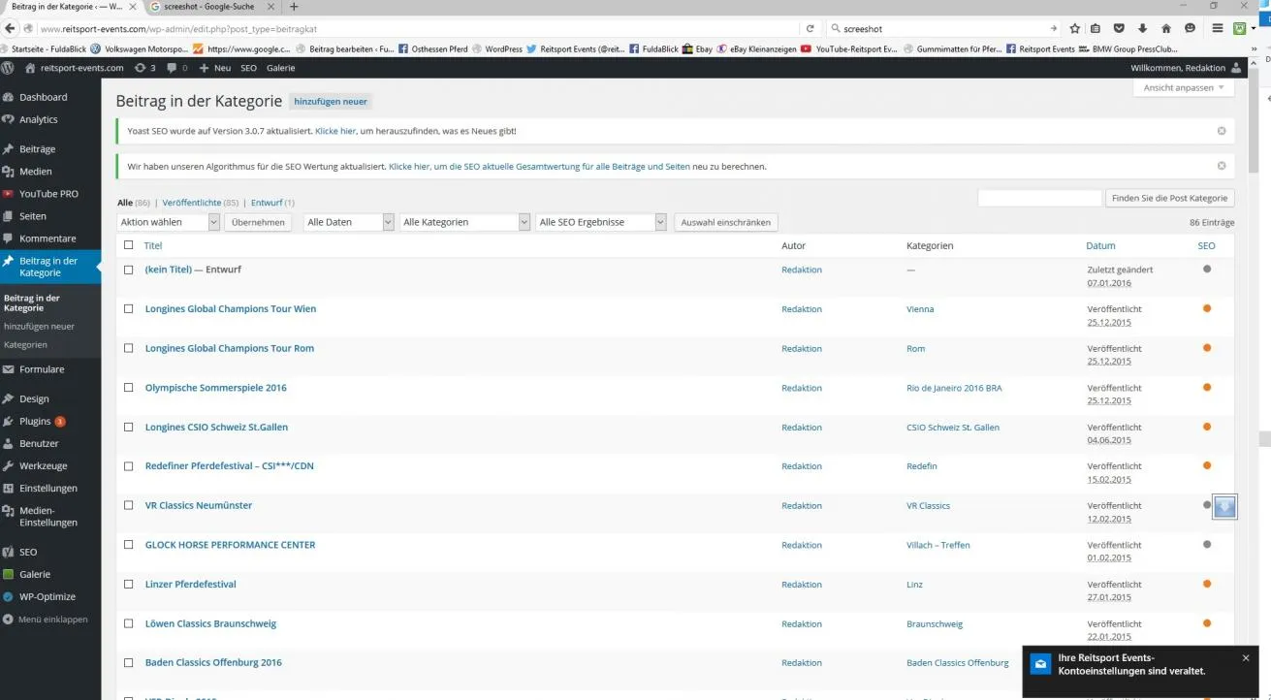Image resolution: width=1271 pixels, height=700 pixels.
Task: Click the browser bookmark star icon
Action: point(1074,29)
